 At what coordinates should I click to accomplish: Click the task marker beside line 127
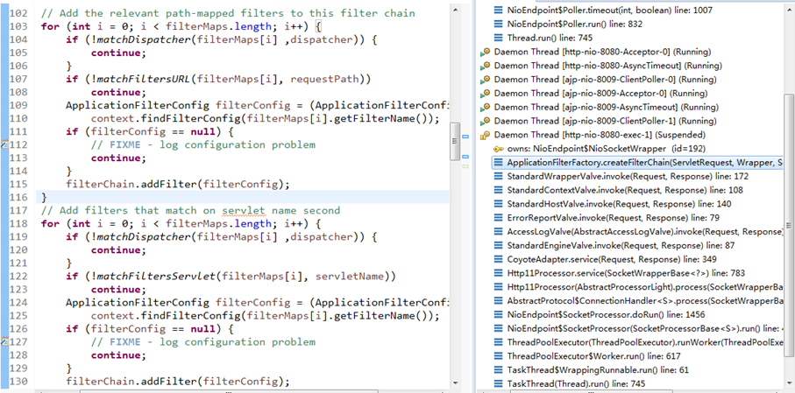(4, 342)
